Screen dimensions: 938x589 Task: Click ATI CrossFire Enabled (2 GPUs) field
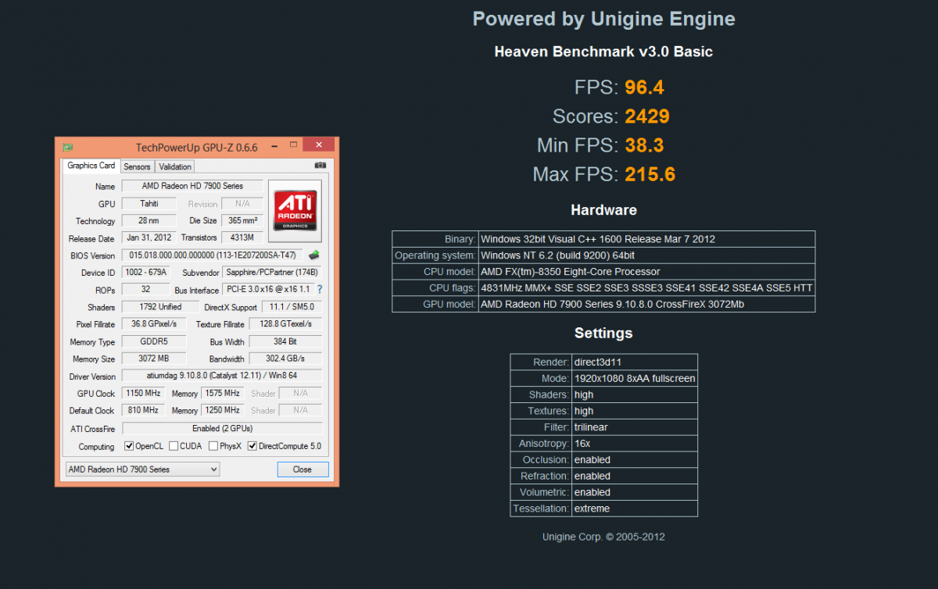222,428
